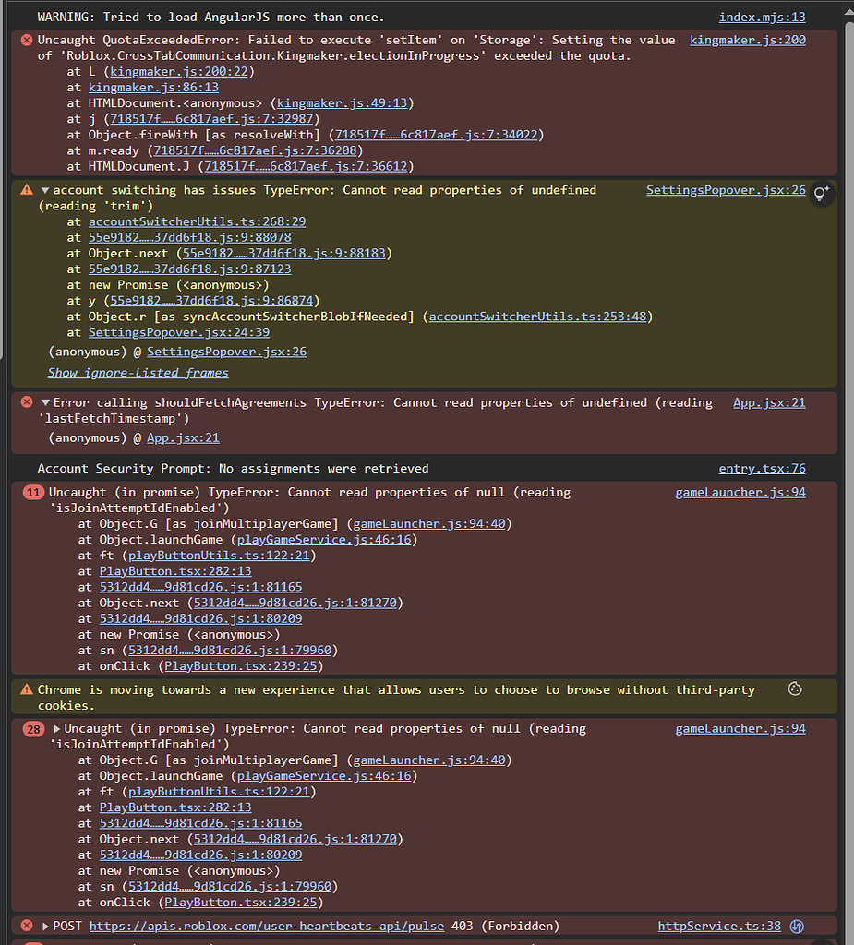Click the error count badge showing 11

(33, 492)
